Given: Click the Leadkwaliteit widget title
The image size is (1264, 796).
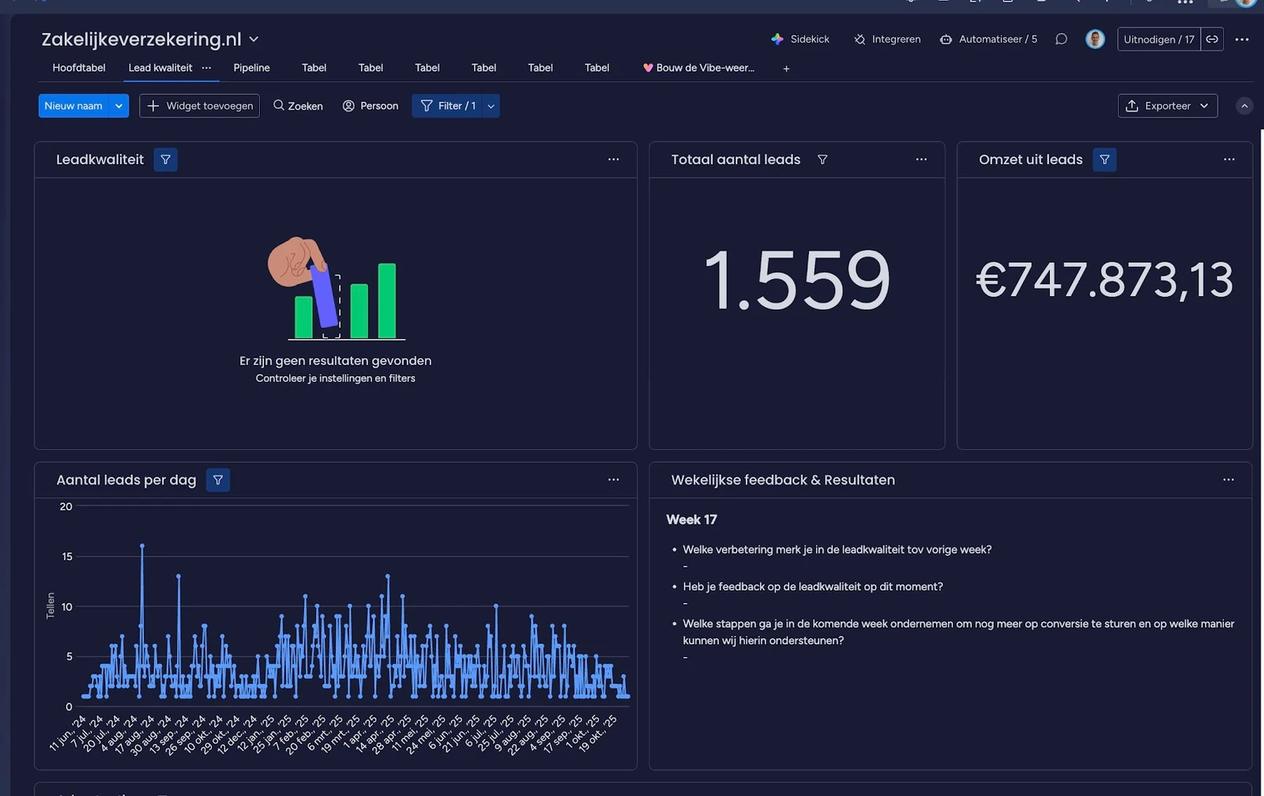Looking at the screenshot, I should tap(100, 160).
